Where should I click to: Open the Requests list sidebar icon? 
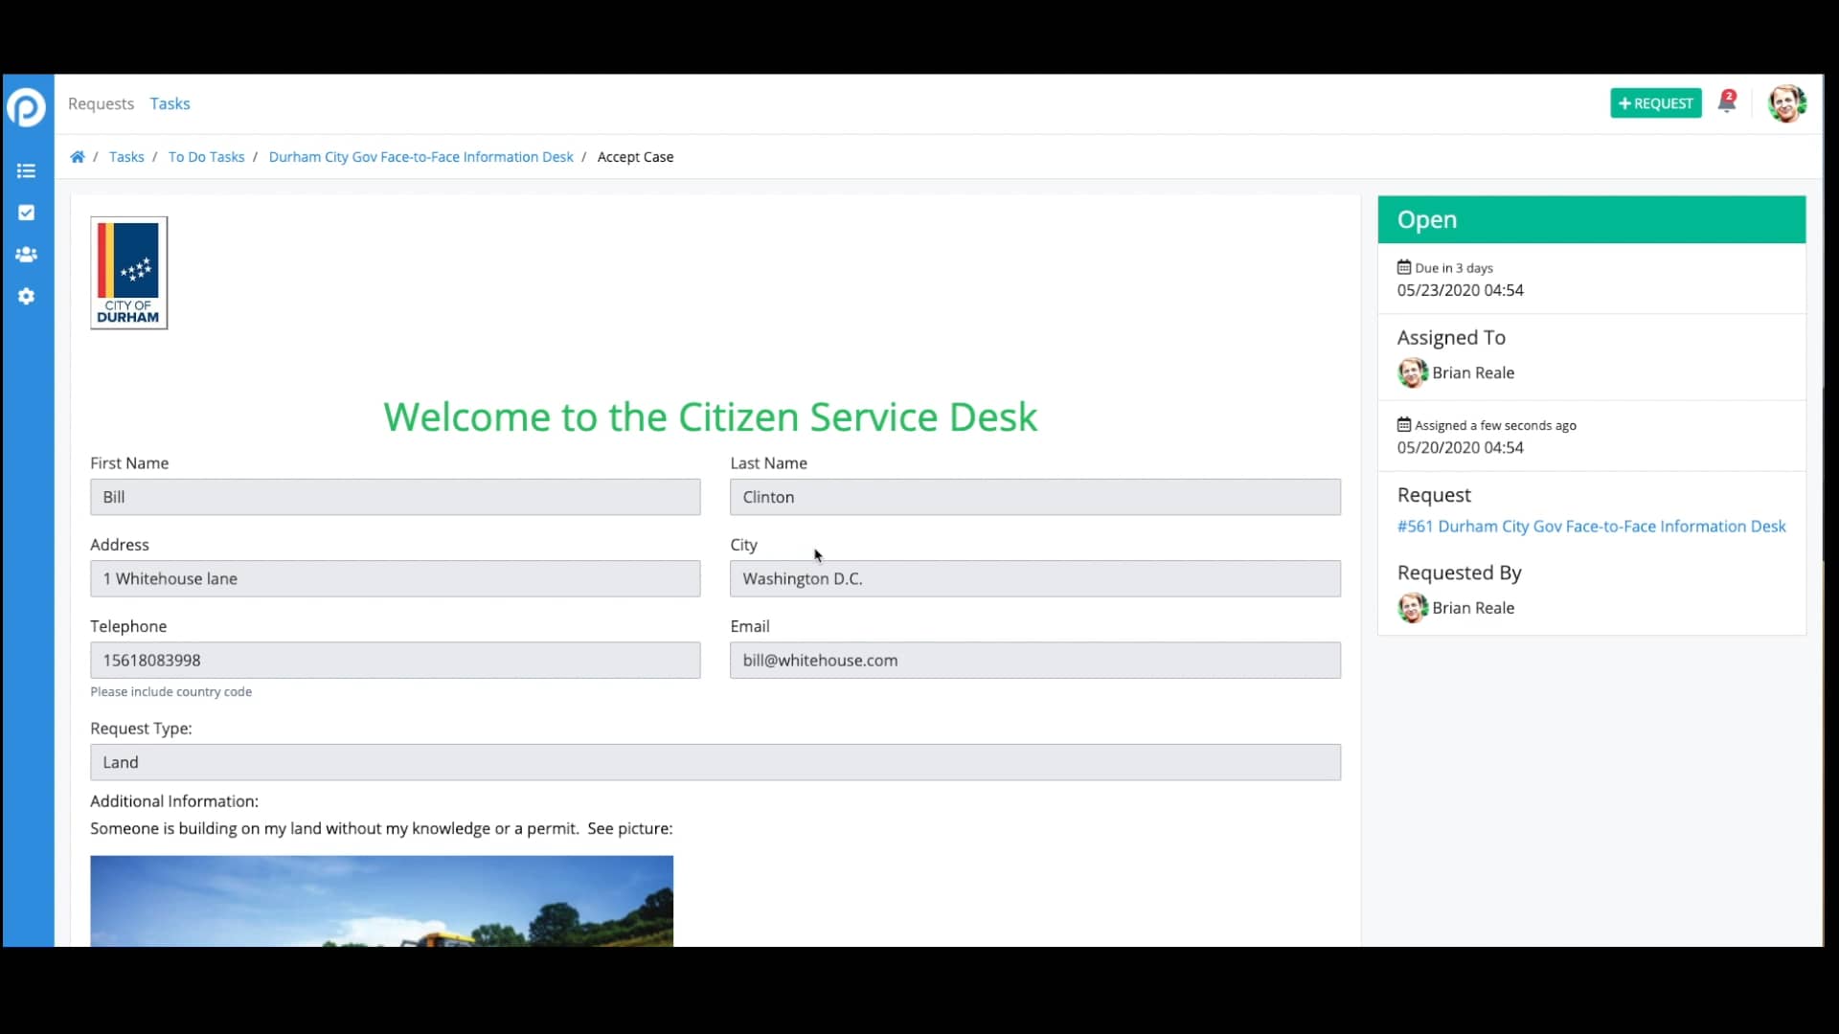(26, 170)
